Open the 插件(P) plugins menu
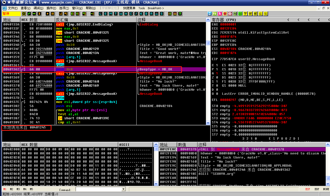 [51, 8]
